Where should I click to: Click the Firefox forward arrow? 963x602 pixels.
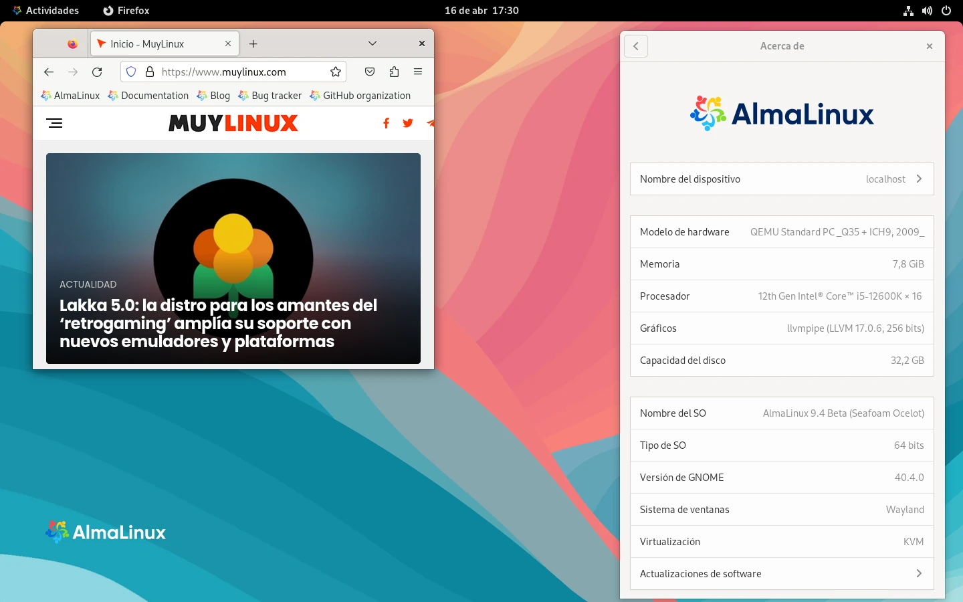[x=73, y=72]
